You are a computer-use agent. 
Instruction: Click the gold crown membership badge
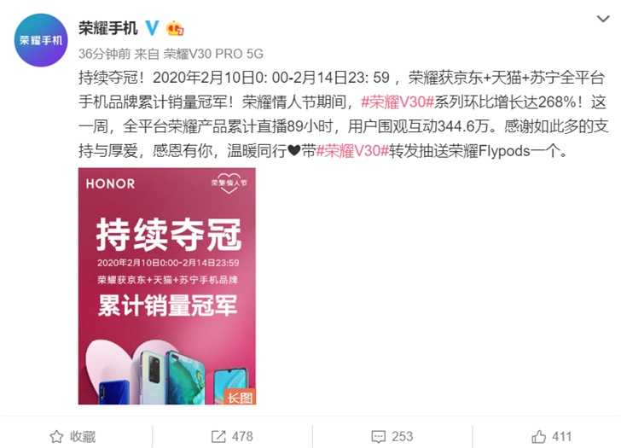point(175,28)
